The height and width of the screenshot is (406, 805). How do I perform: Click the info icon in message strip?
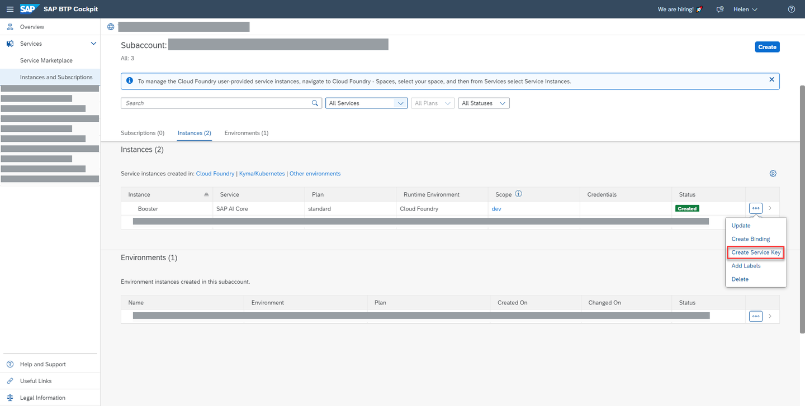pos(130,81)
